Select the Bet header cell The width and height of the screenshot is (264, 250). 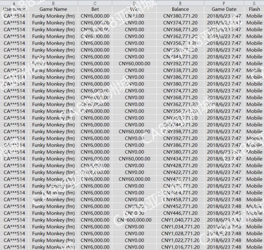[x=95, y=9]
